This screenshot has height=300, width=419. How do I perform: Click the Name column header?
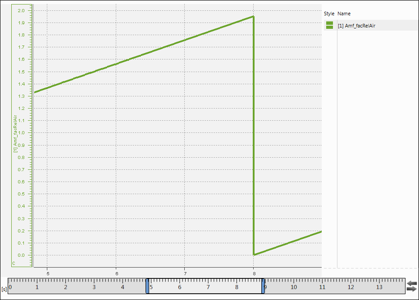point(344,14)
